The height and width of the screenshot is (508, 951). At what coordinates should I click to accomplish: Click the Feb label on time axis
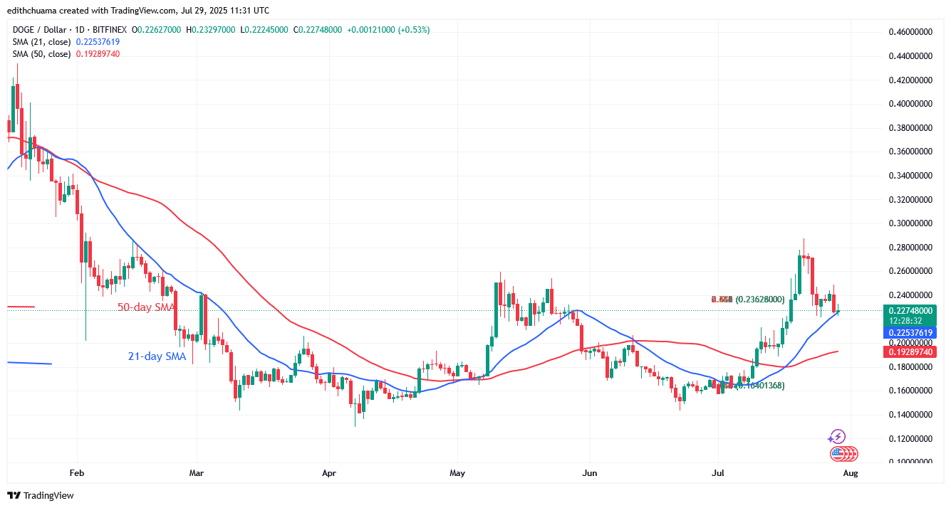coord(77,473)
